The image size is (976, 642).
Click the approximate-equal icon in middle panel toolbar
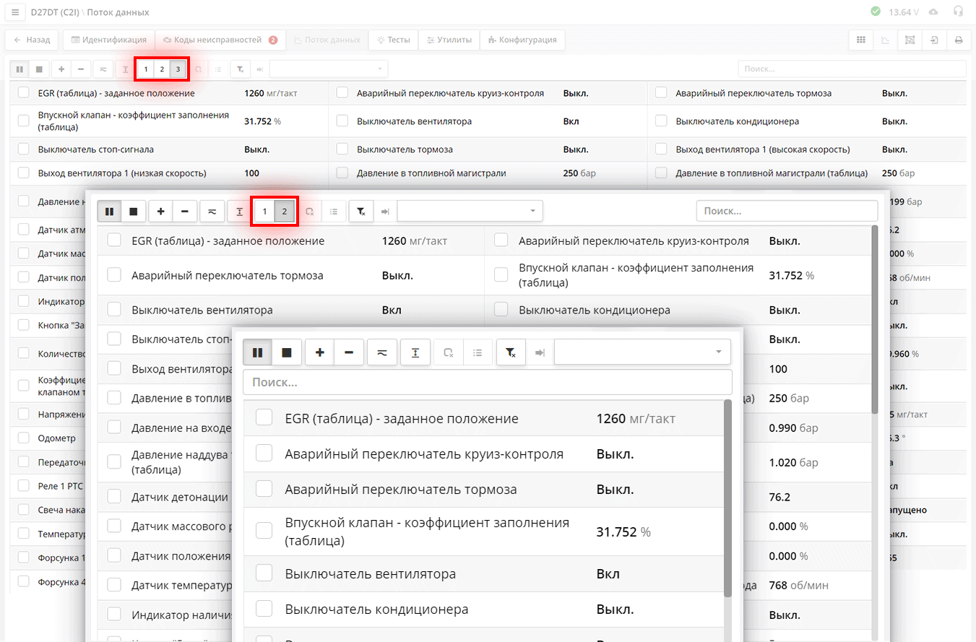pos(212,212)
